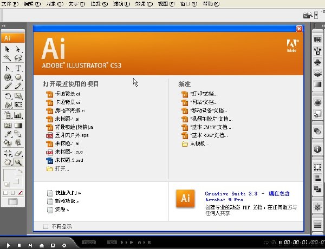325x249 pixels.
Task: Create new 打印文档 document
Action: (199, 94)
